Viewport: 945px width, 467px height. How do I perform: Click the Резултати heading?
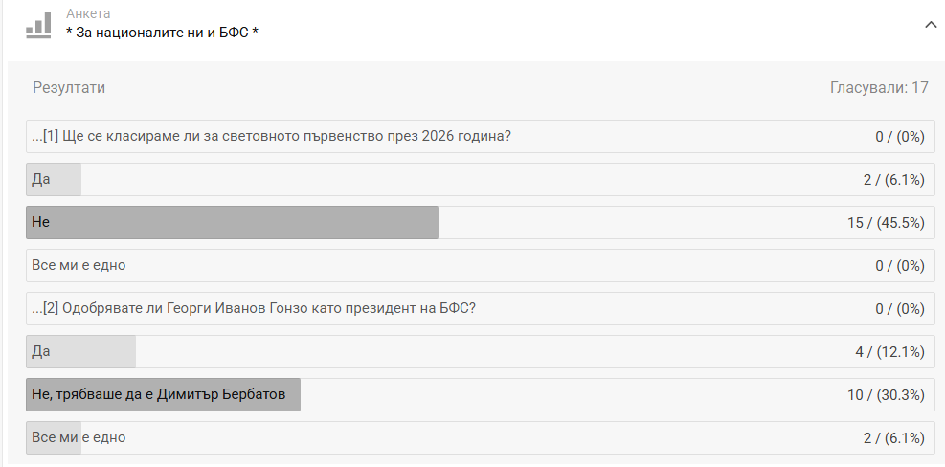(69, 87)
